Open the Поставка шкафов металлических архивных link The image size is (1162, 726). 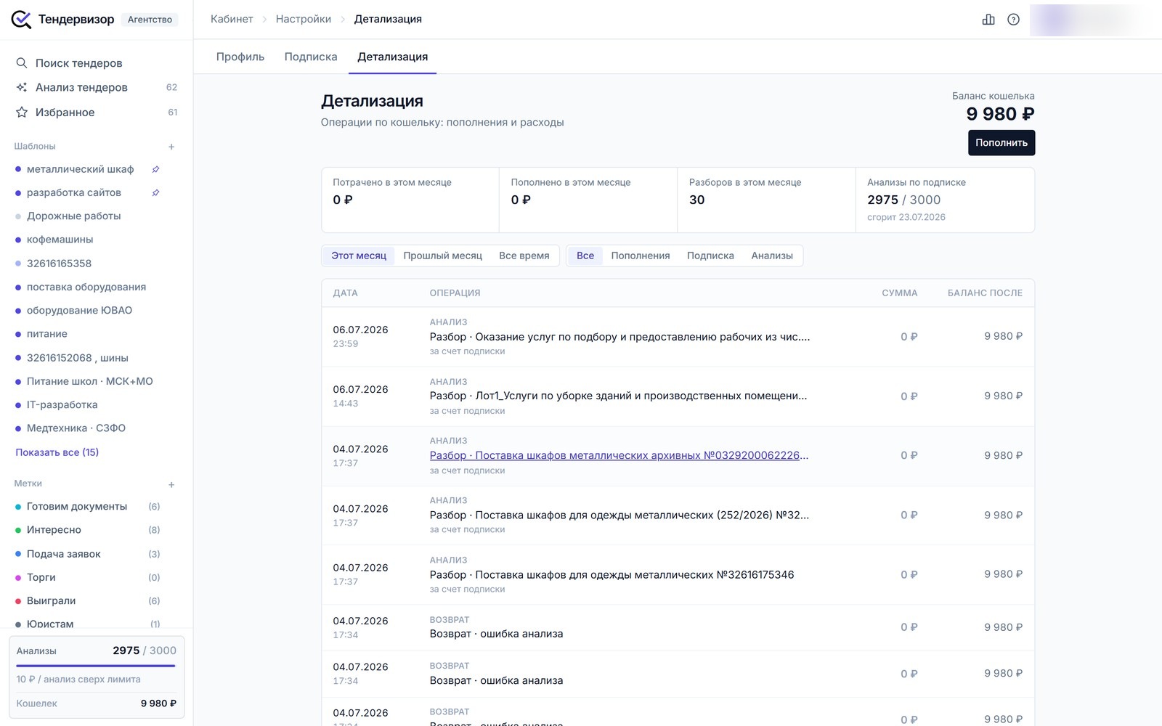click(619, 455)
